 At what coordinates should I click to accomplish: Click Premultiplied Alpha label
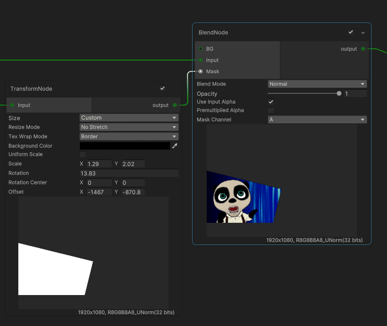tap(220, 110)
